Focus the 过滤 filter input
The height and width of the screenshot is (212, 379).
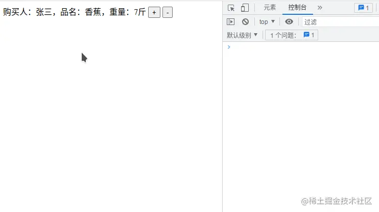point(340,22)
